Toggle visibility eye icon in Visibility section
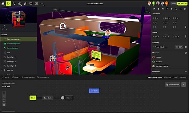 tap(186, 47)
